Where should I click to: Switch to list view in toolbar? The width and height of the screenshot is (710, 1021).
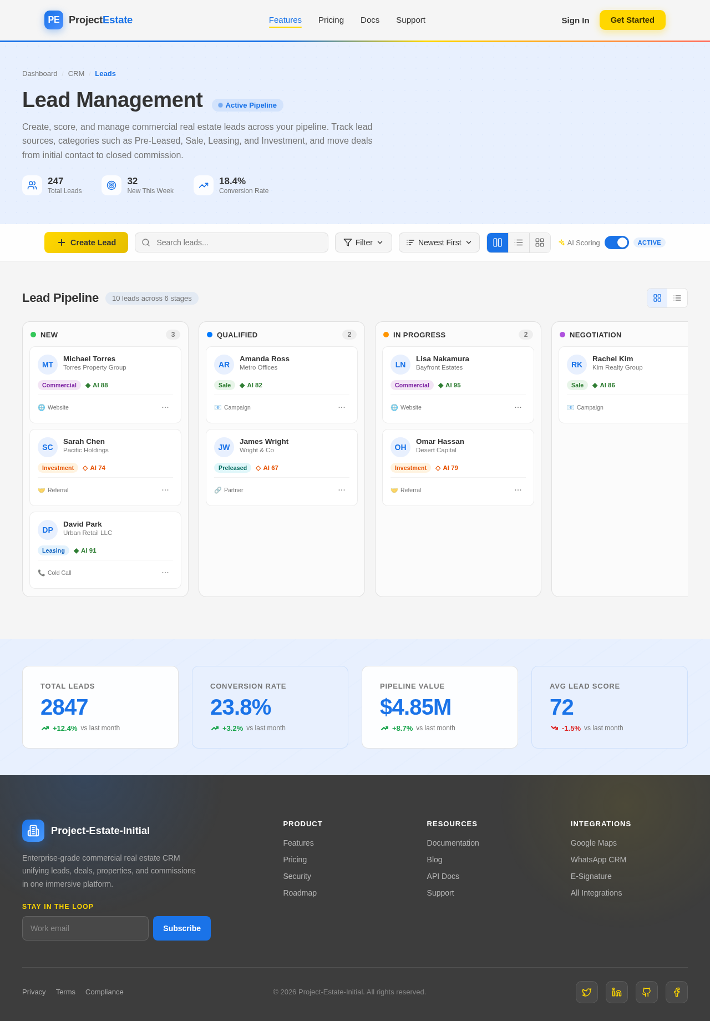point(519,242)
